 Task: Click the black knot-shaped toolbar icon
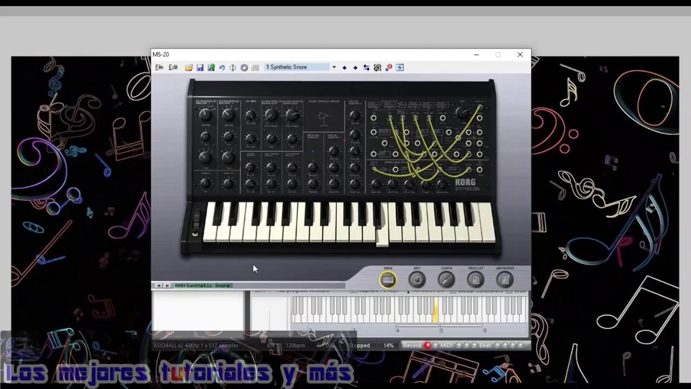tap(377, 68)
